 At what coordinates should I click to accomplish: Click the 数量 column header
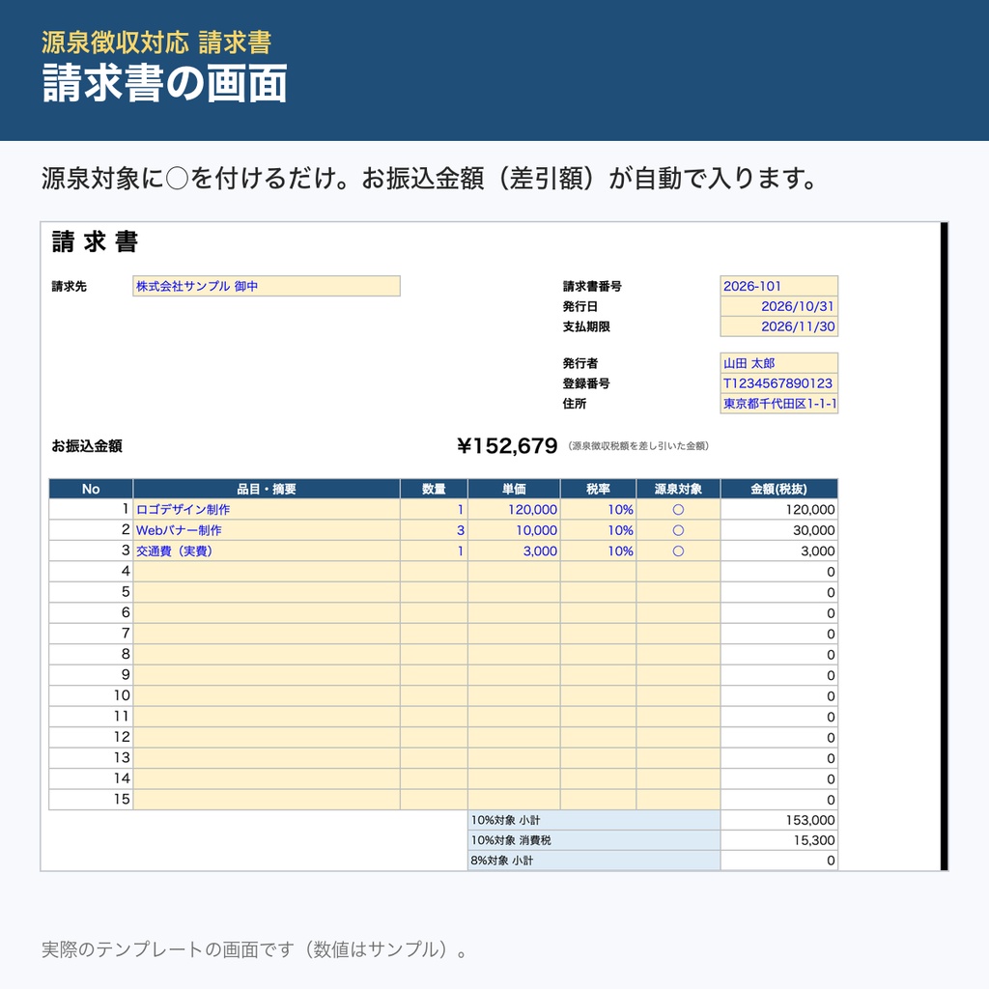434,489
